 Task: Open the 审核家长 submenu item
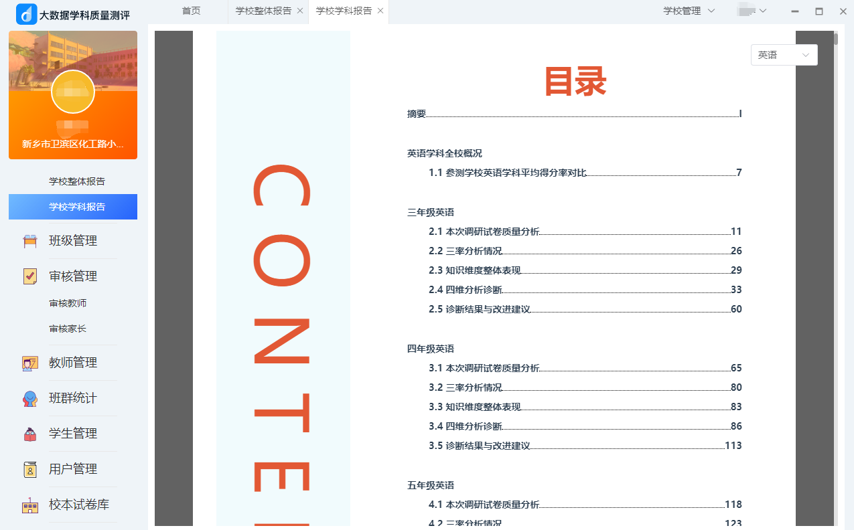click(68, 329)
